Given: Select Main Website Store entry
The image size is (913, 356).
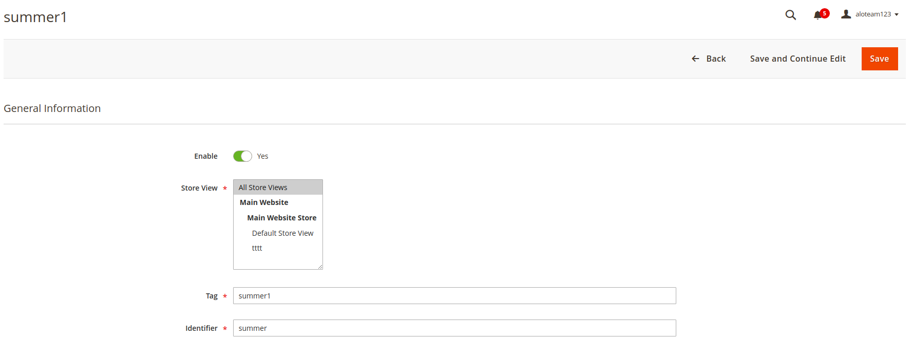Looking at the screenshot, I should coord(281,218).
